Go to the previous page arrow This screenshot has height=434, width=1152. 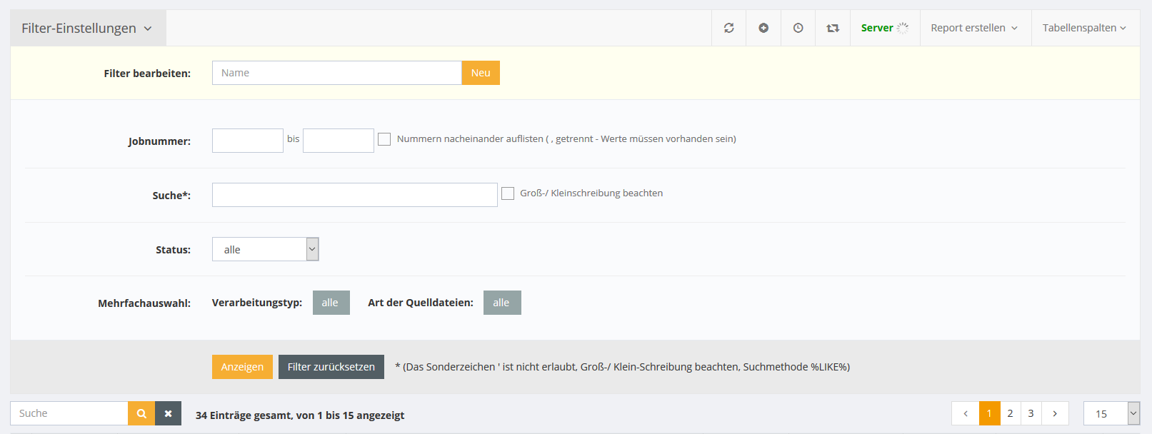pyautogui.click(x=966, y=413)
